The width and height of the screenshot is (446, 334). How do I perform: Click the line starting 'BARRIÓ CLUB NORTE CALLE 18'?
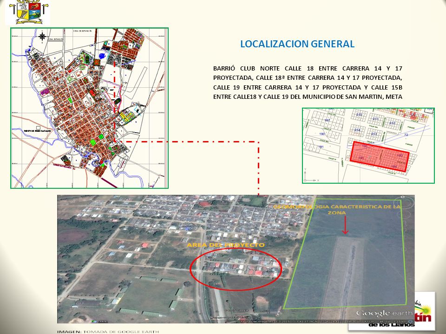tap(308, 69)
